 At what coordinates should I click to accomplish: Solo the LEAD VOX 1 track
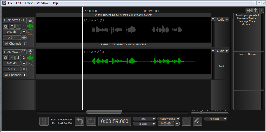[x=18, y=26]
